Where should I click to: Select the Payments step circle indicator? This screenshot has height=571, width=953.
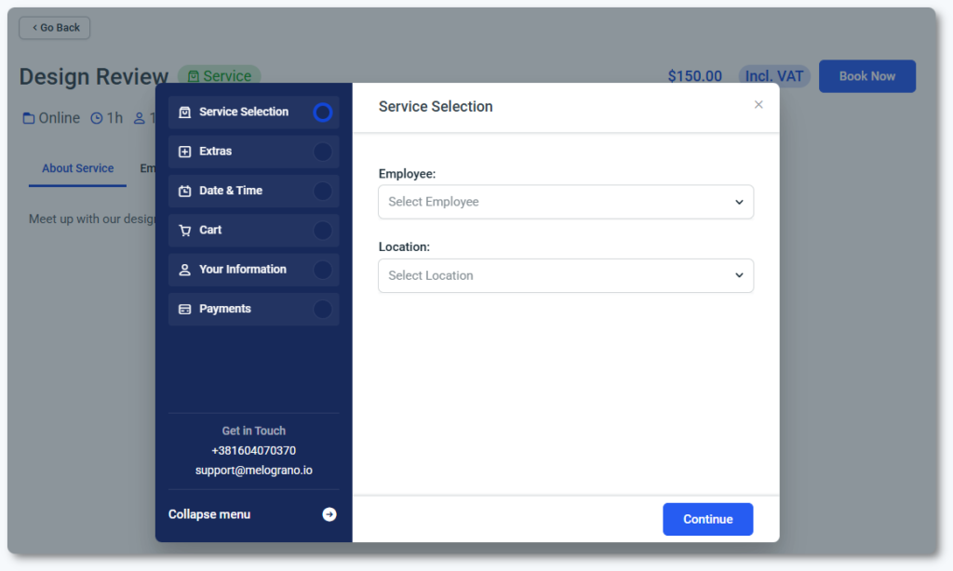click(x=322, y=309)
